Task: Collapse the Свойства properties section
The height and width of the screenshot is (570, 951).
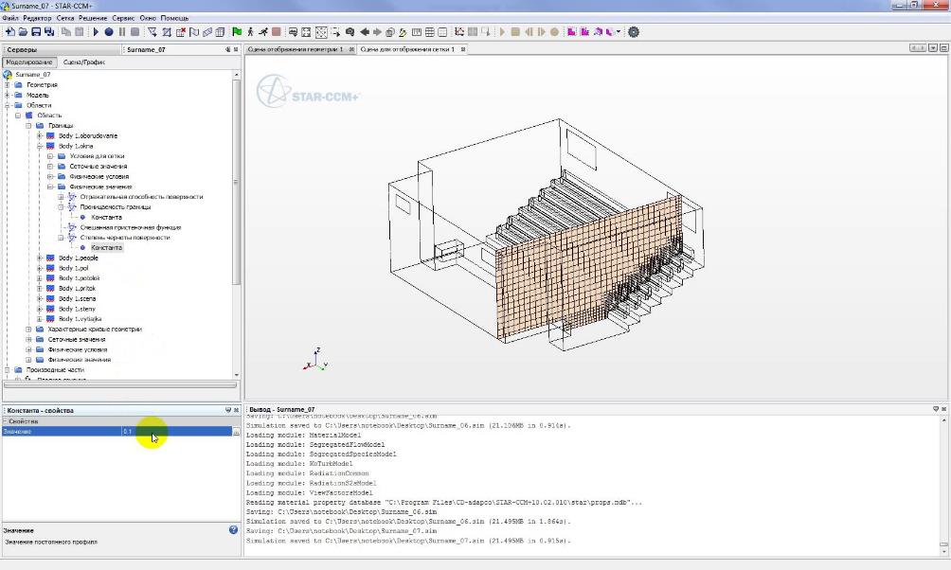Action: click(x=4, y=421)
